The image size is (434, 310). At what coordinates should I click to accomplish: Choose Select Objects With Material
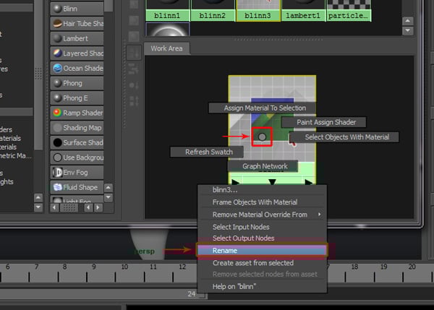[x=346, y=137]
